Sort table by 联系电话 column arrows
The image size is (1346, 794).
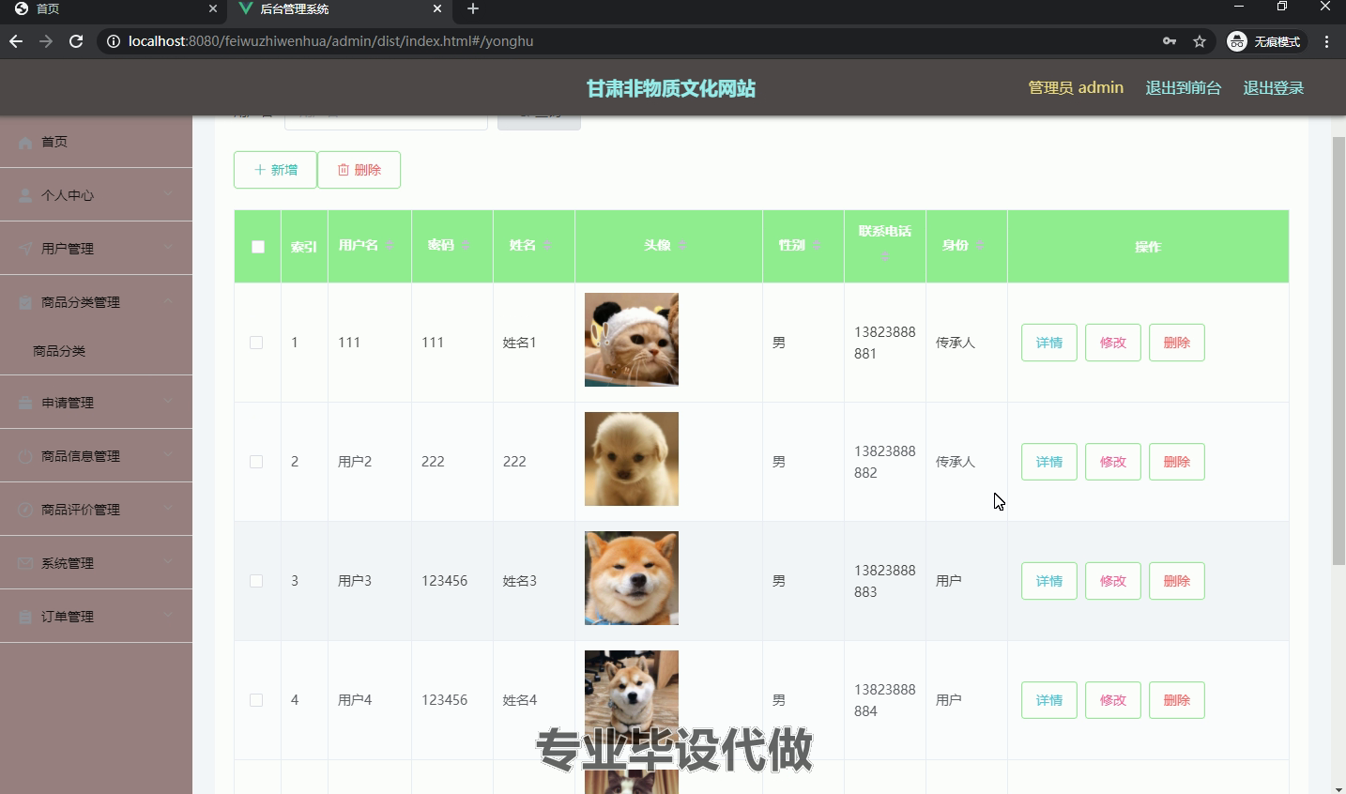[884, 255]
